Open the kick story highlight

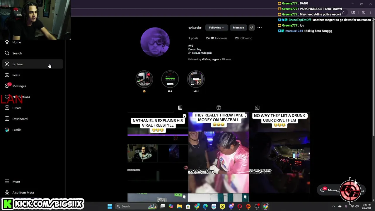pos(170,79)
